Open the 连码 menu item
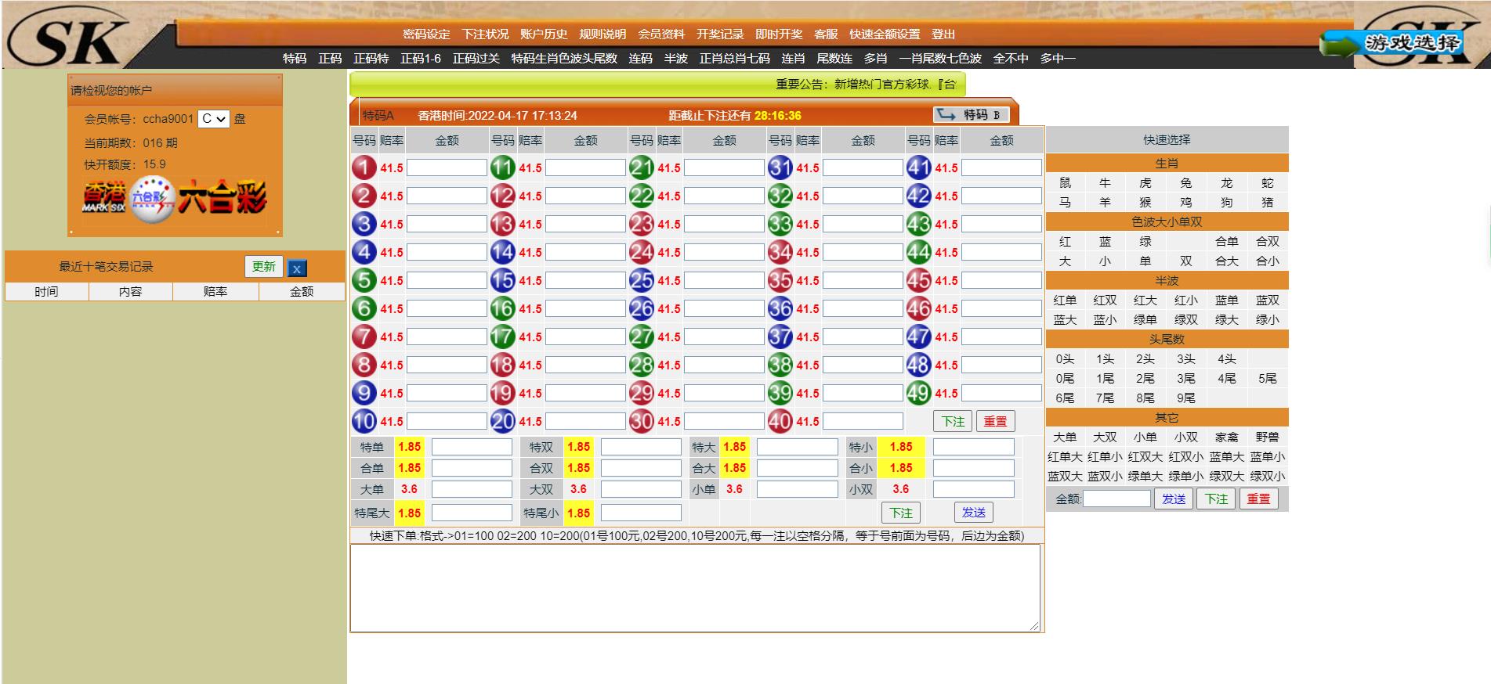Image resolution: width=1491 pixels, height=684 pixels. (640, 58)
